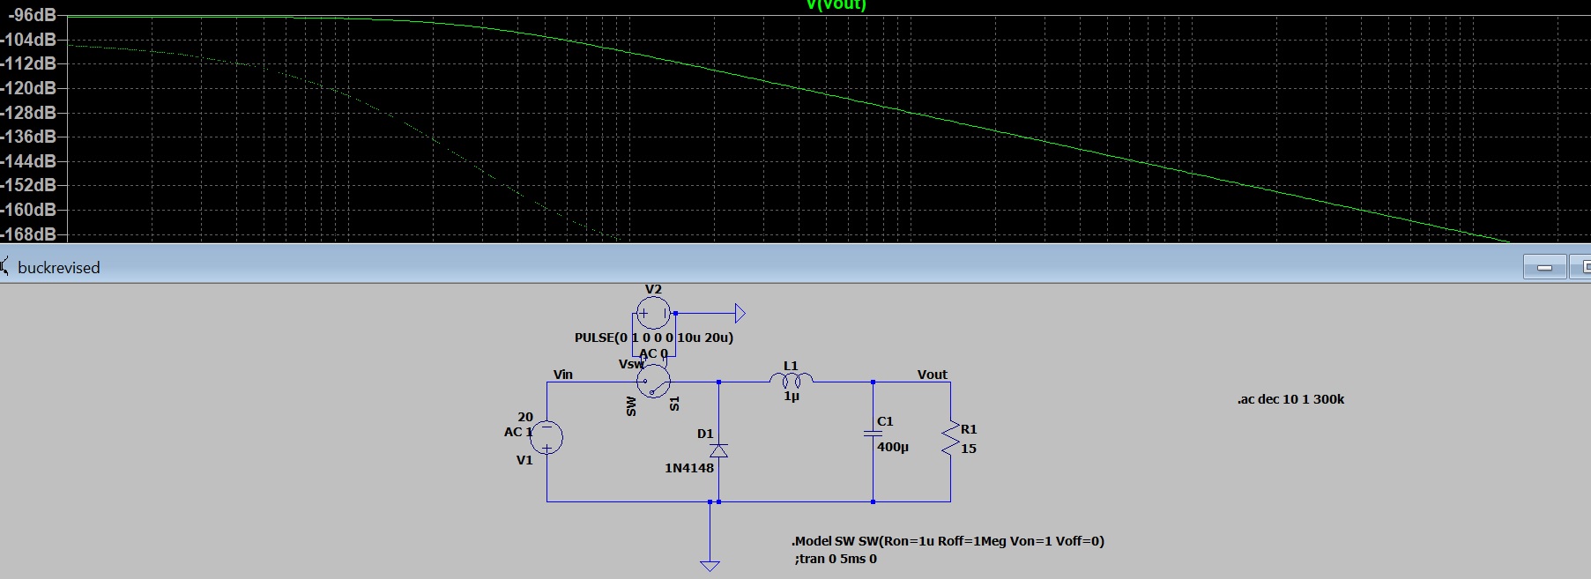The width and height of the screenshot is (1591, 579).
Task: Click the ground symbol below the circuit
Action: pos(710,566)
